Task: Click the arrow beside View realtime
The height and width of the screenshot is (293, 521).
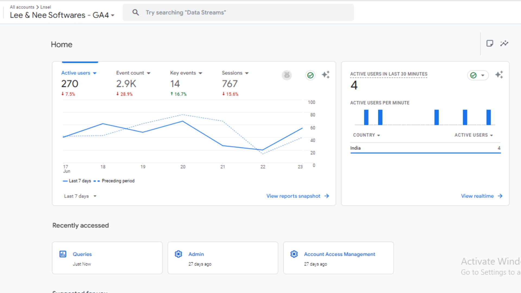Action: point(500,196)
